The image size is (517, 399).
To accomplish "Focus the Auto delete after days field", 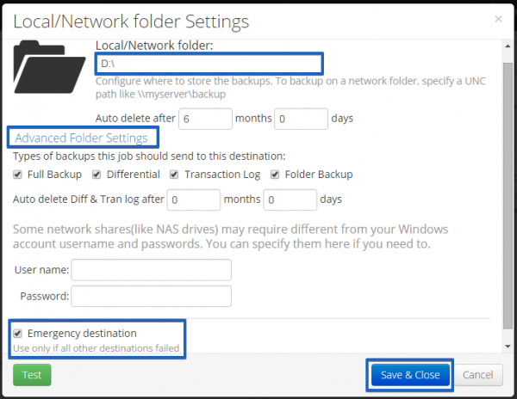I will (x=301, y=119).
